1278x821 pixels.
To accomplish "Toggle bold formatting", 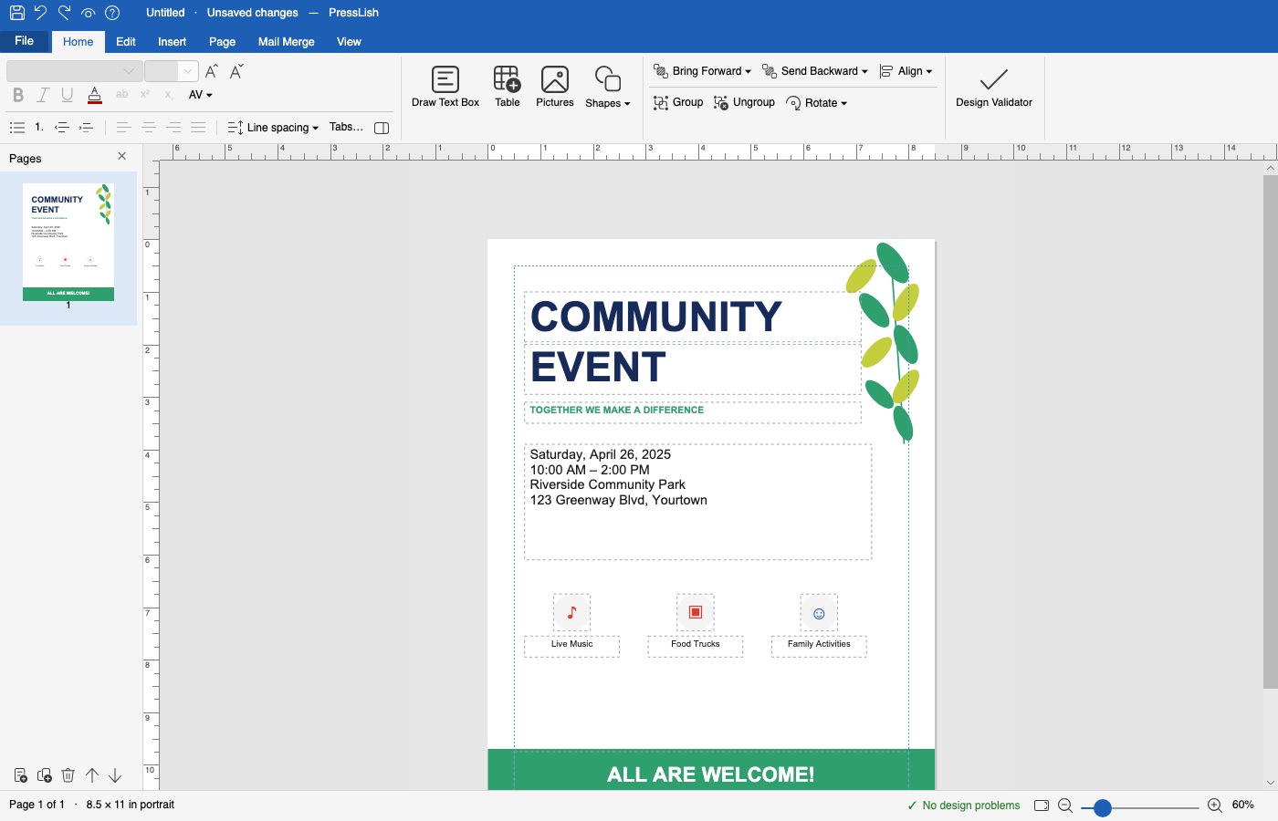I will [x=17, y=95].
